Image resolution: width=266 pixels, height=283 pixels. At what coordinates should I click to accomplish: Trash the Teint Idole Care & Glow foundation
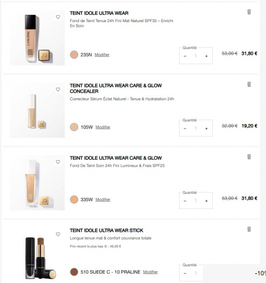[249, 157]
